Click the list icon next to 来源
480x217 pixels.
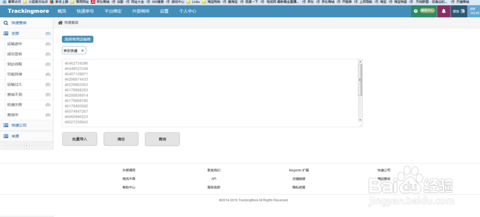click(6, 136)
